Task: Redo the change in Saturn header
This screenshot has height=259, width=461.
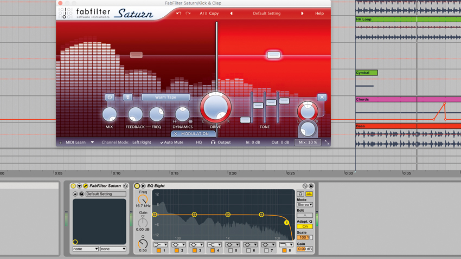Action: click(x=188, y=13)
